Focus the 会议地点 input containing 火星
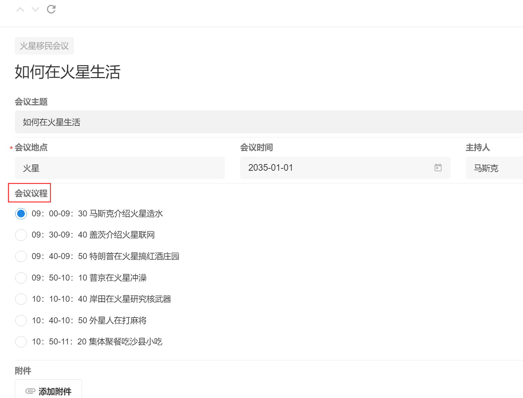The height and width of the screenshot is (398, 523). pyautogui.click(x=120, y=168)
